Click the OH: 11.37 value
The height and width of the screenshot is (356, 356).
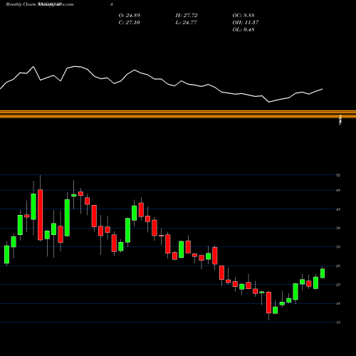pos(246,23)
